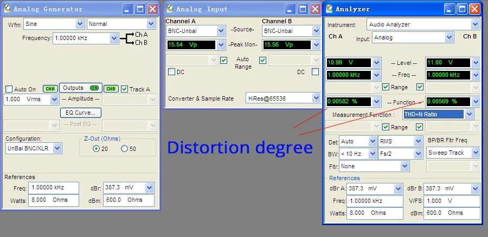Edit the Analyzer Watts 8.000 Ohms field

click(x=375, y=213)
